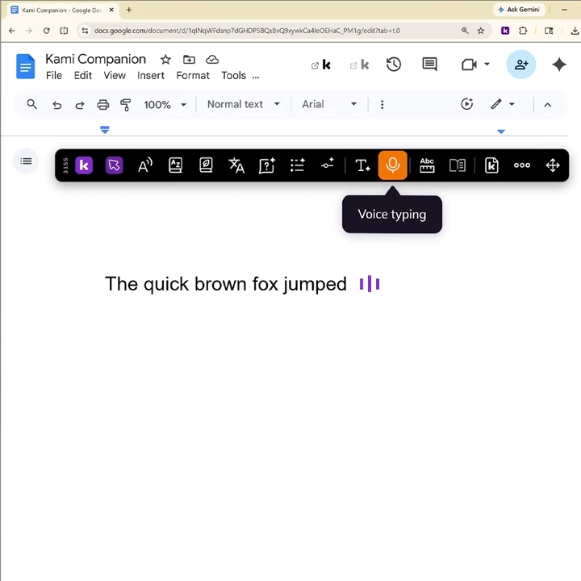Undo the last action
The width and height of the screenshot is (581, 581).
point(56,105)
